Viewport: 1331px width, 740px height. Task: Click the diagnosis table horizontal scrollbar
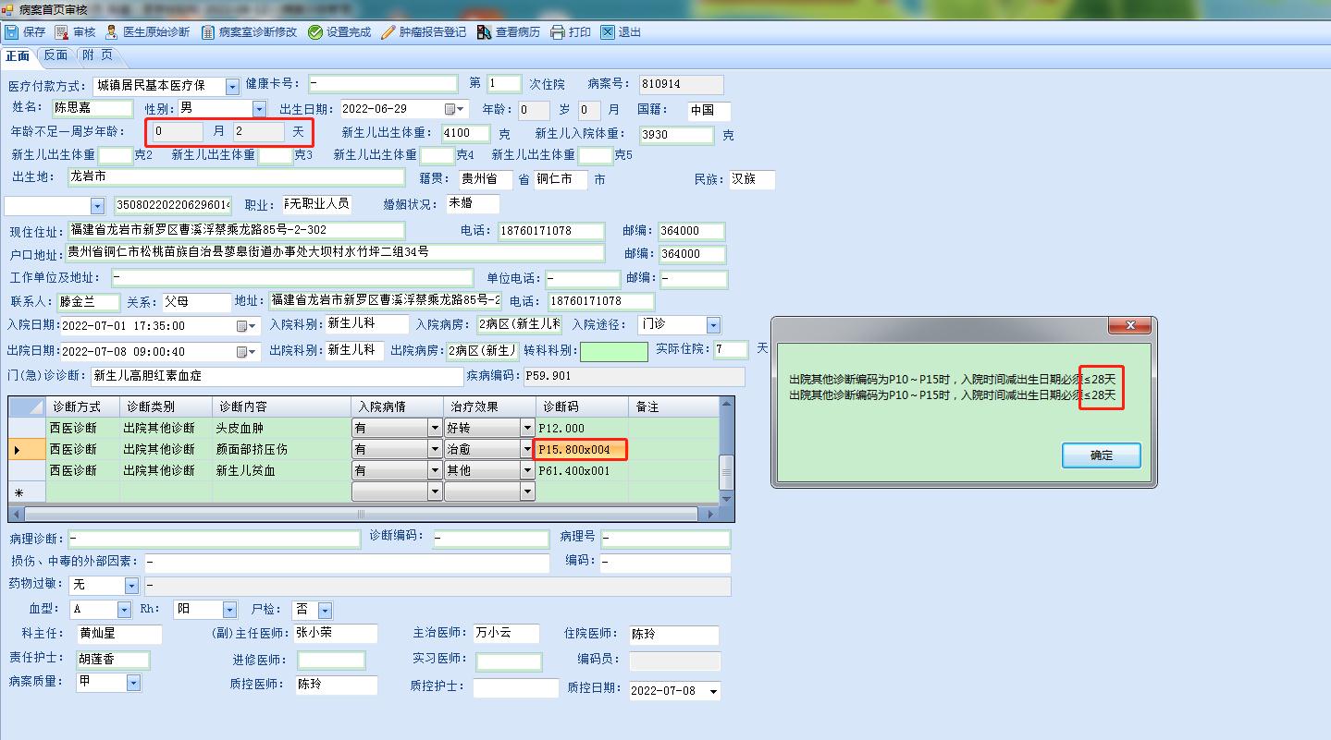(x=361, y=514)
